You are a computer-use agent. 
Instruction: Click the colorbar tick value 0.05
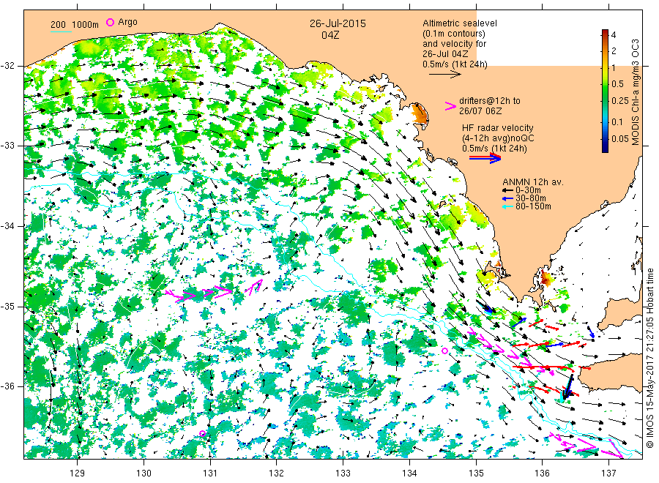pos(620,138)
